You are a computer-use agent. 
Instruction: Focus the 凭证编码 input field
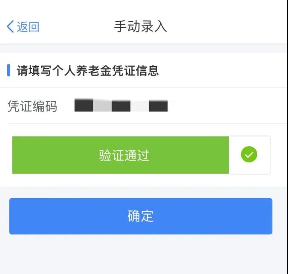click(x=170, y=106)
